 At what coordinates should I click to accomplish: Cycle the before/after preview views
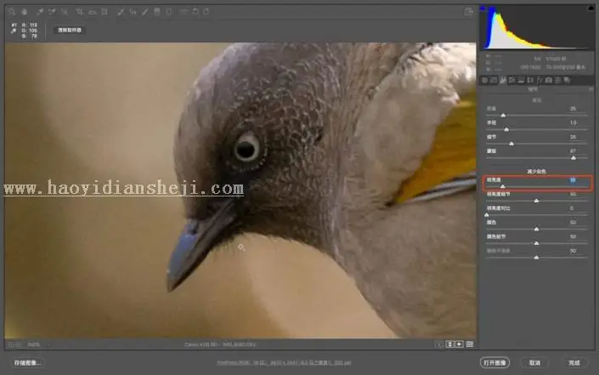(x=440, y=344)
